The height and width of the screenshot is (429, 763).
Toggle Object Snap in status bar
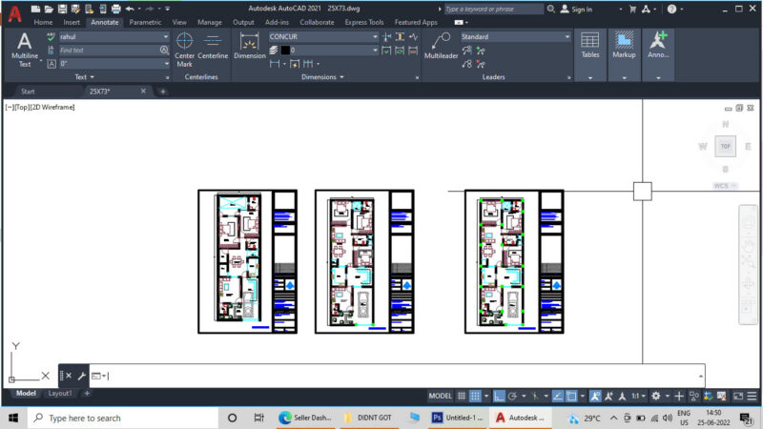pyautogui.click(x=571, y=396)
